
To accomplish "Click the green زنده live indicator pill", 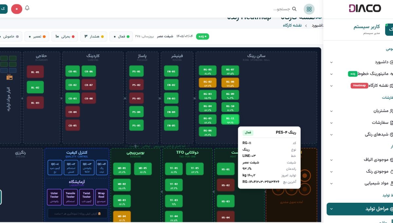I will coord(203,36).
